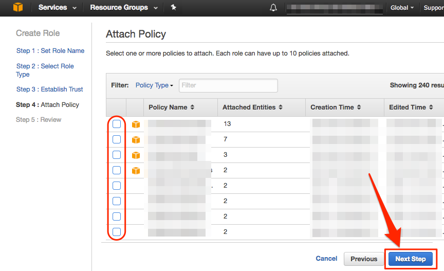Click the Previous button
Viewport: 444px width, 271px height.
[364, 259]
